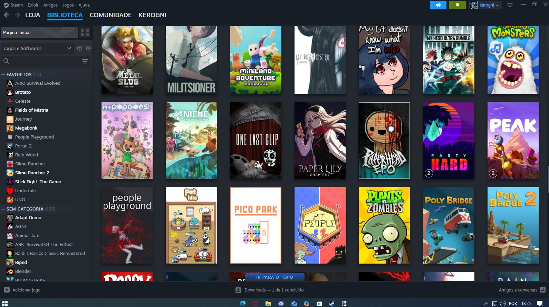The width and height of the screenshot is (549, 307).
Task: Switch to the LOJA tab
Action: [x=32, y=15]
